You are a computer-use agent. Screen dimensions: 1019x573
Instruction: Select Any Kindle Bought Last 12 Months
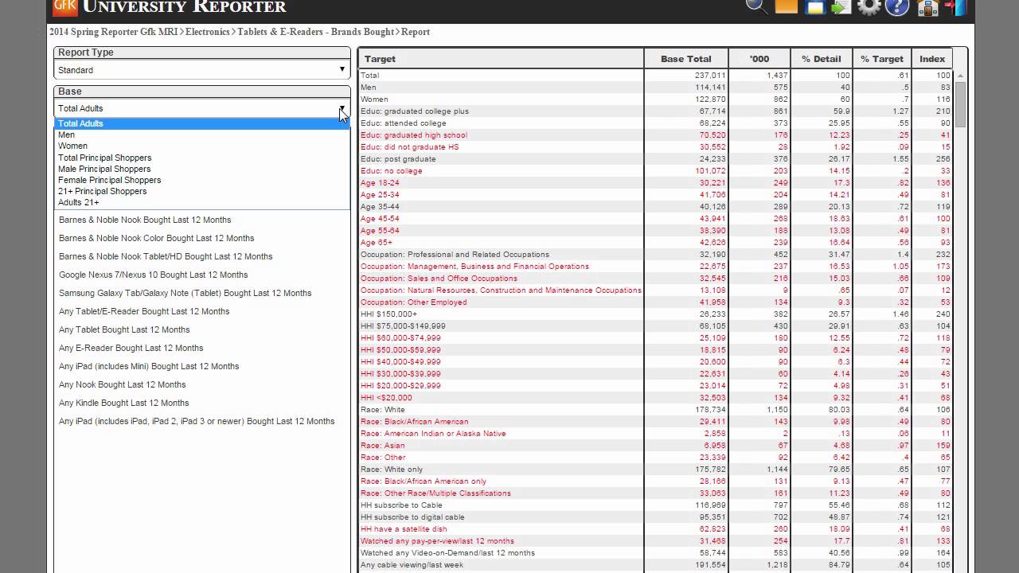point(124,403)
